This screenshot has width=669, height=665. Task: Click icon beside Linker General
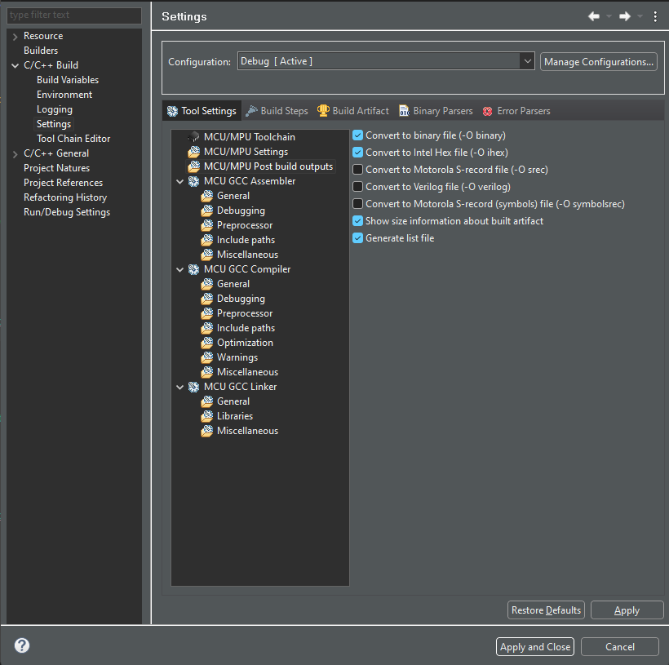207,401
